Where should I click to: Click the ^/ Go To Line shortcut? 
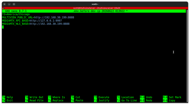click(127, 101)
